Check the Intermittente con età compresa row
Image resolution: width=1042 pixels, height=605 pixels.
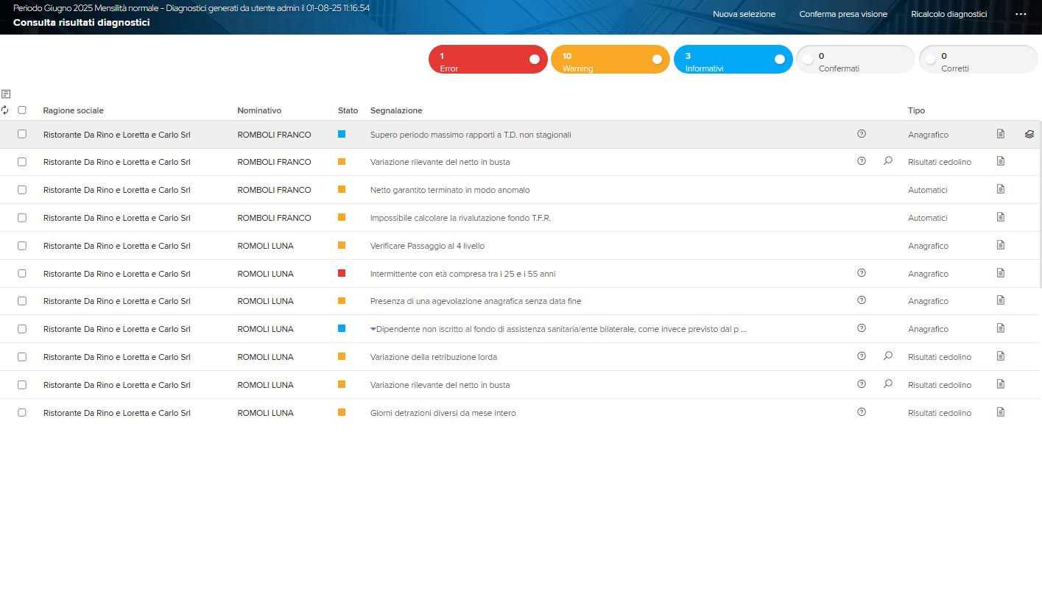pyautogui.click(x=22, y=273)
